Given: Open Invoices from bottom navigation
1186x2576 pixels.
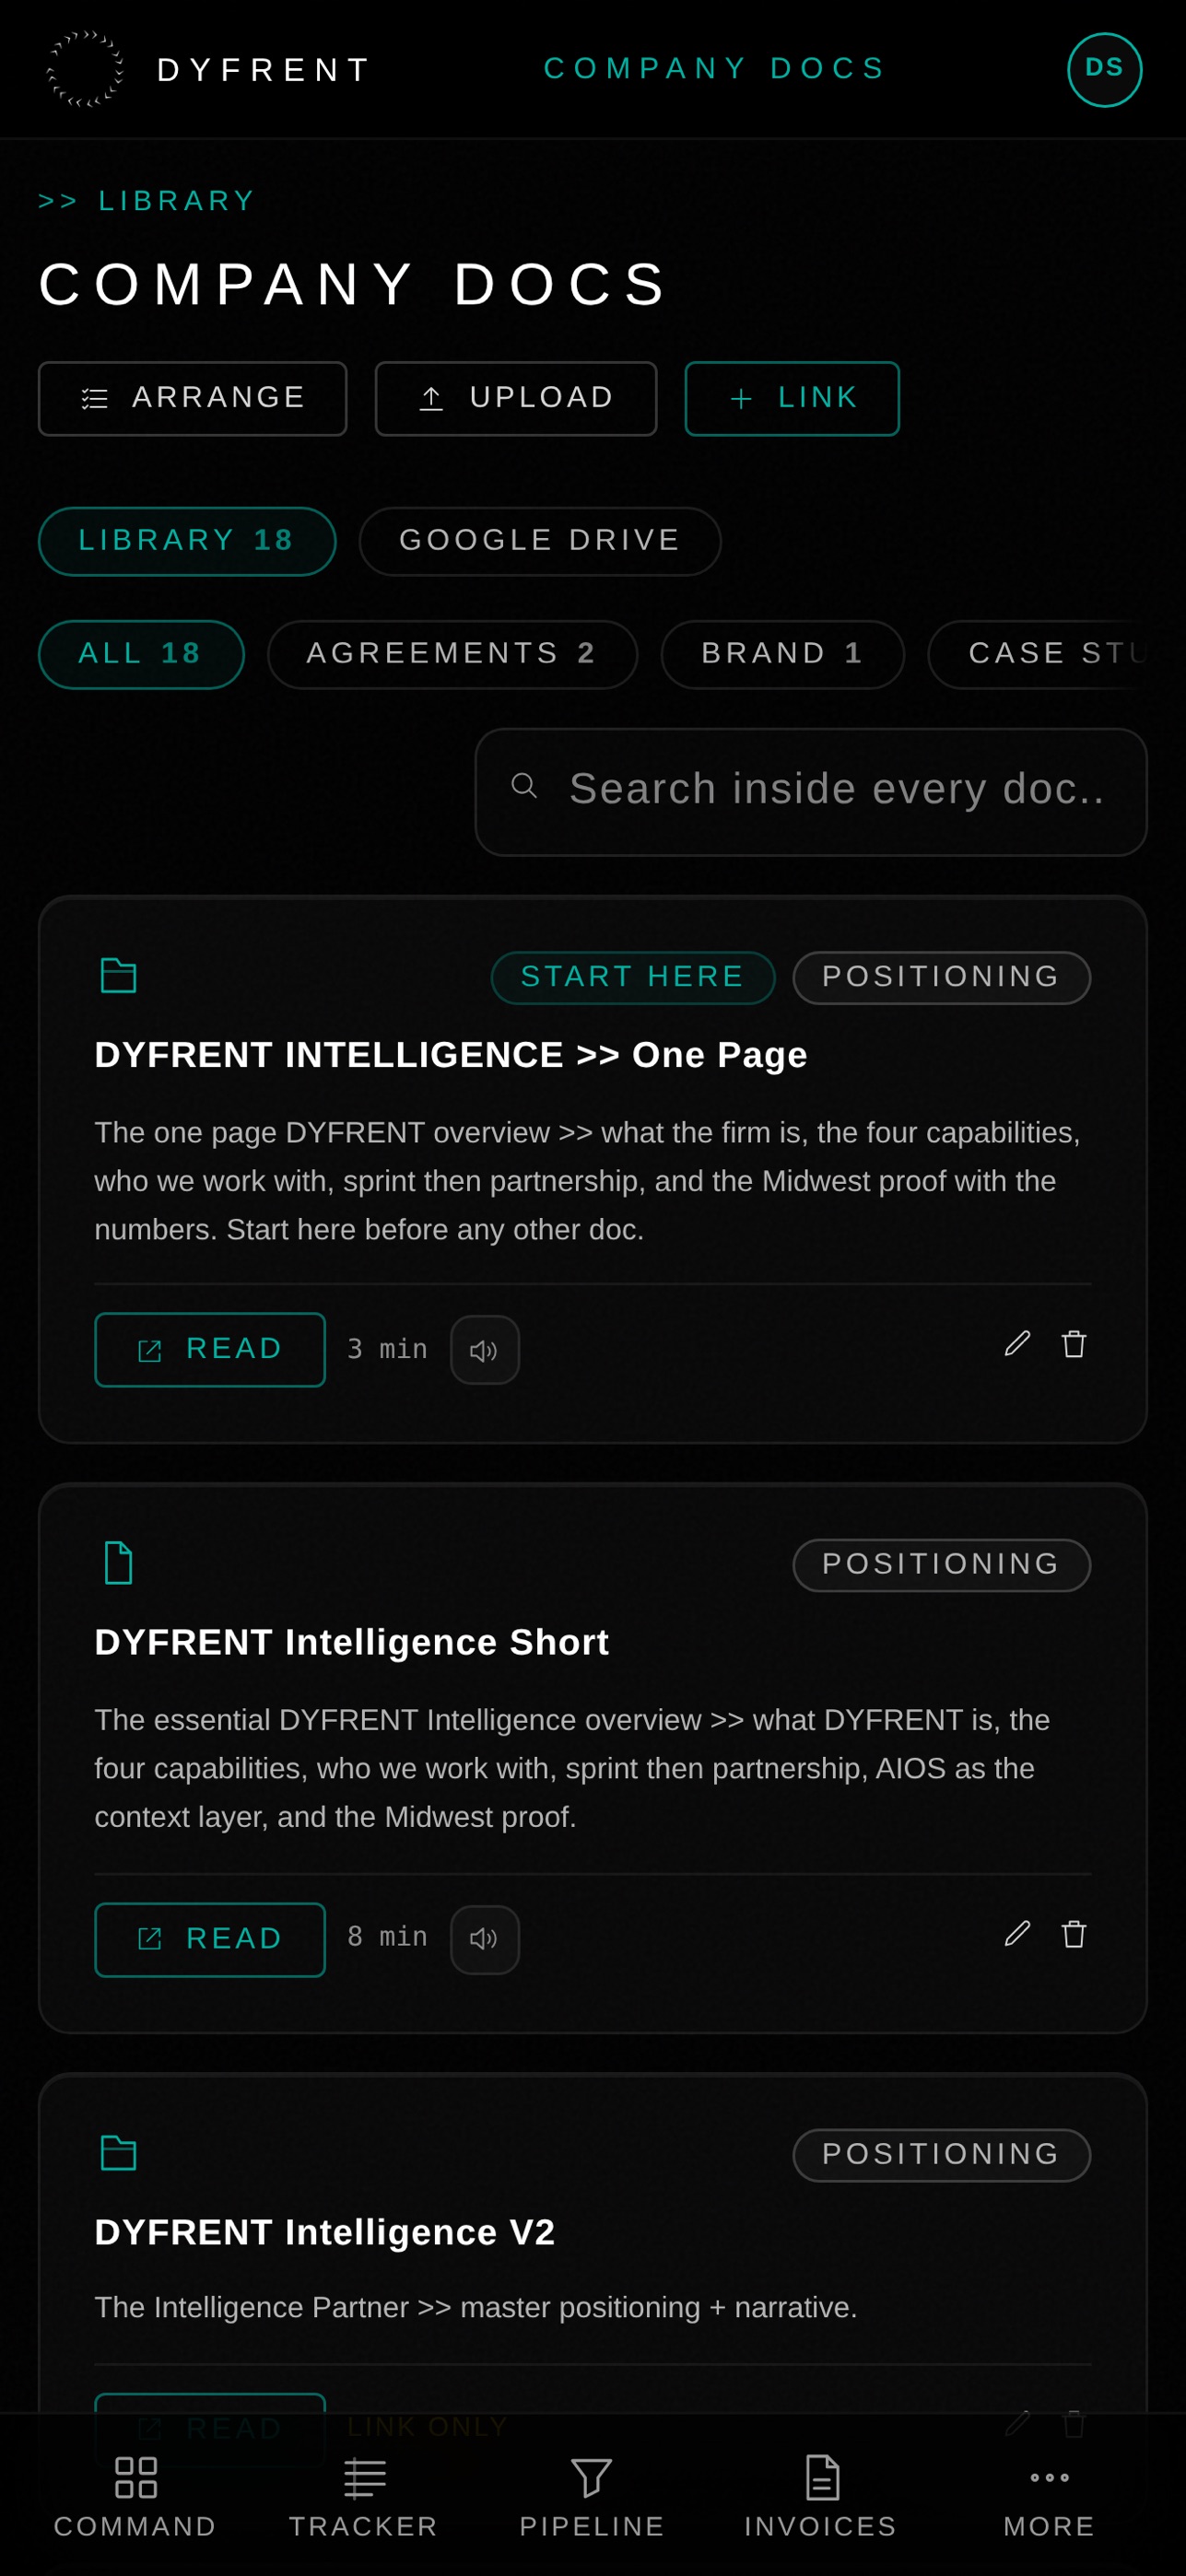Looking at the screenshot, I should tap(821, 2496).
